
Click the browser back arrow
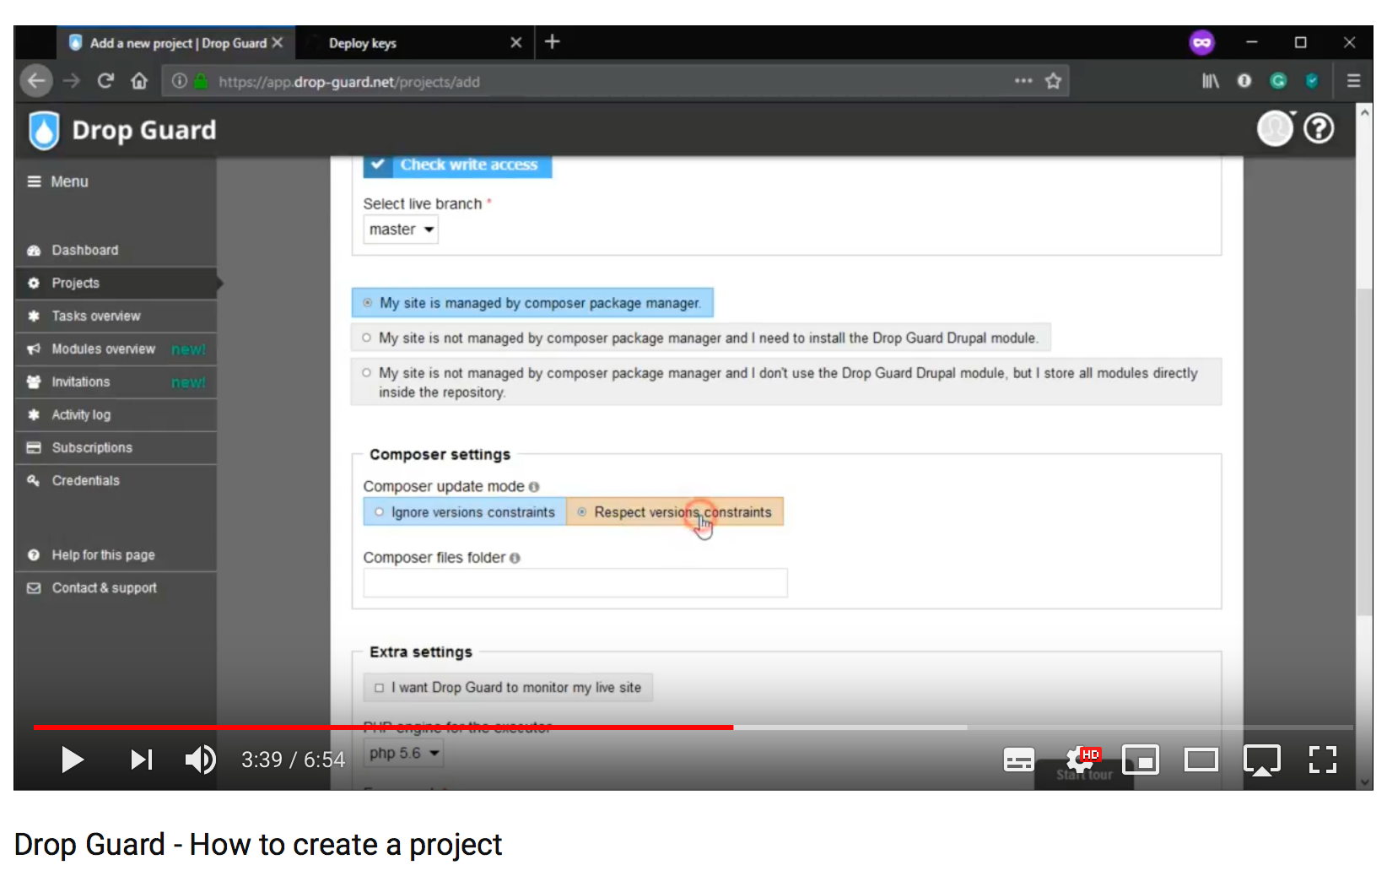click(35, 81)
